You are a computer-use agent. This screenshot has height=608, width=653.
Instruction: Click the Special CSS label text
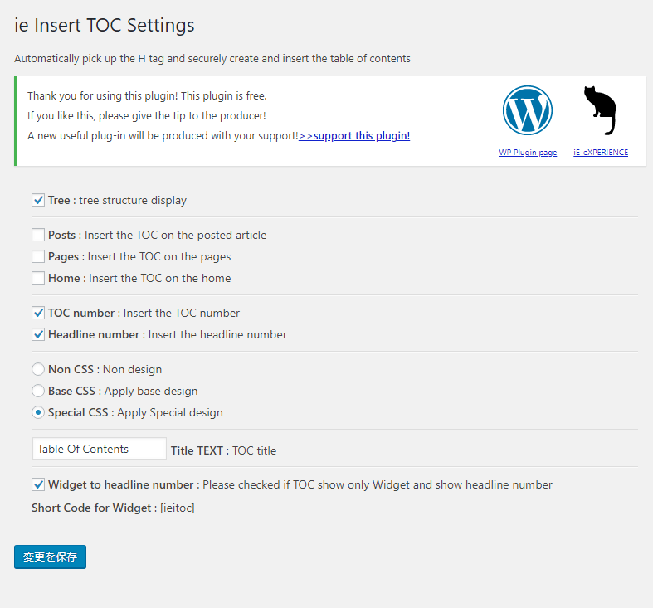coord(78,412)
